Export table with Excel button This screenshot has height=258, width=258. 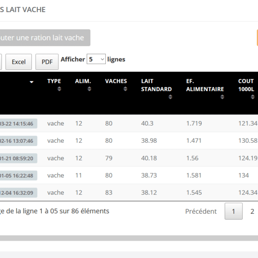point(18,62)
